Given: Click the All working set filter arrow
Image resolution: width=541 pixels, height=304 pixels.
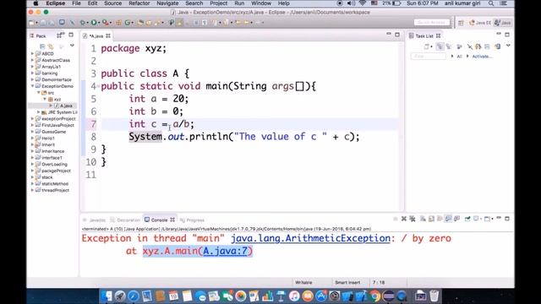Looking at the screenshot, I should point(452,57).
